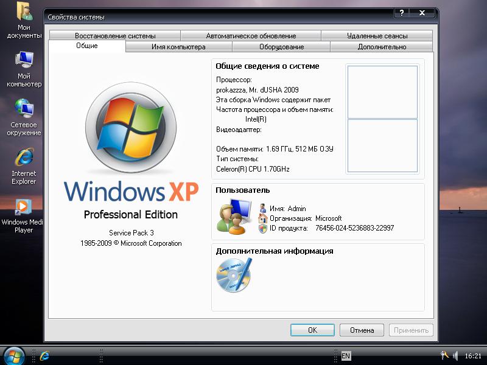
Task: Launch Internet Explorer from quick launch
Action: pyautogui.click(x=44, y=356)
